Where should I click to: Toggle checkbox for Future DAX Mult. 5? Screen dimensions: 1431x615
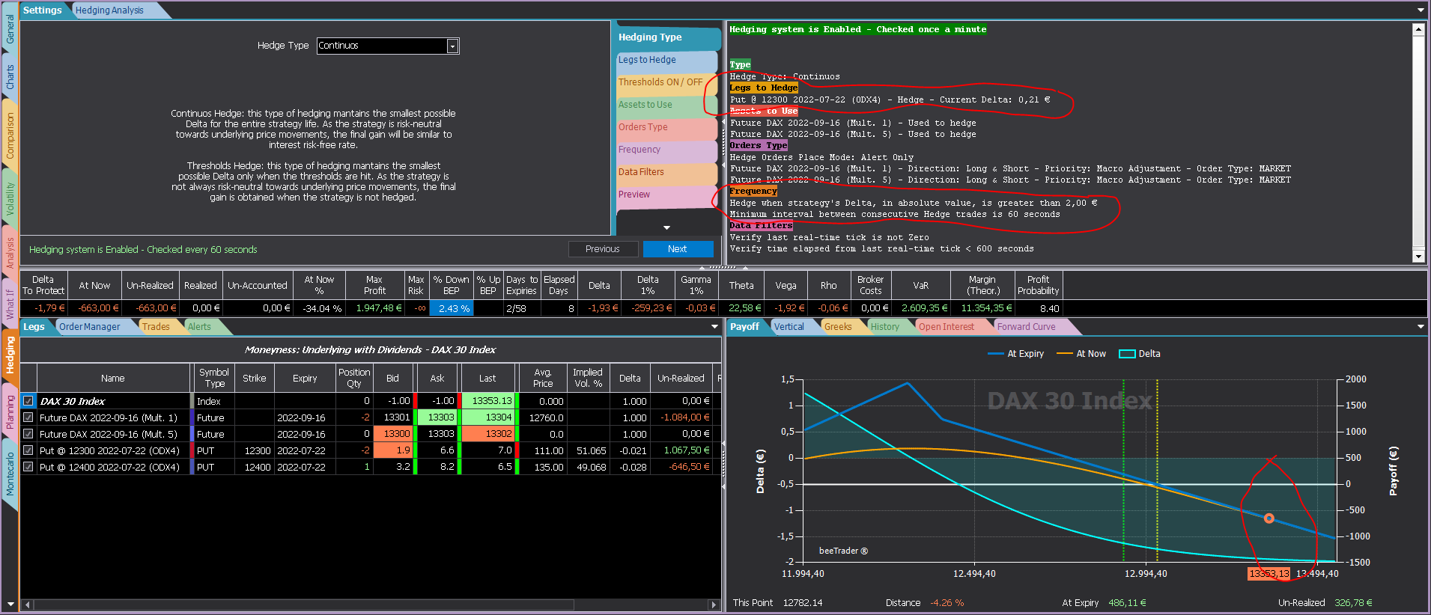pyautogui.click(x=28, y=434)
